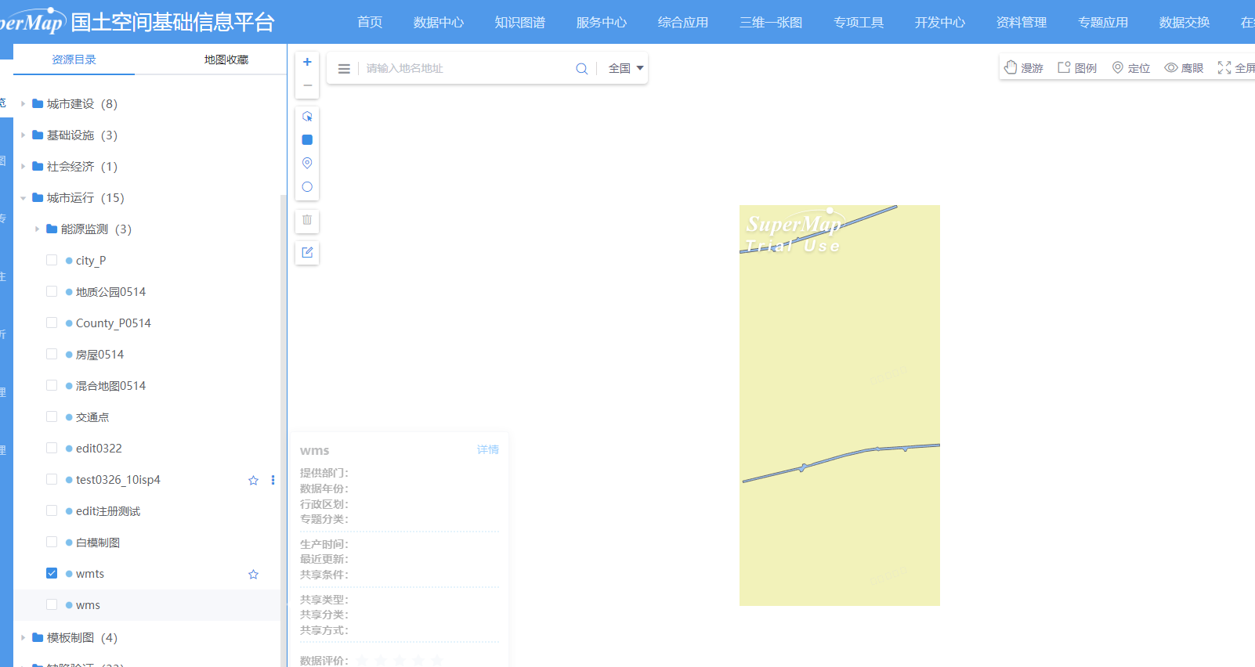Open the 专项工具 menu
1255x667 pixels.
[x=859, y=22]
